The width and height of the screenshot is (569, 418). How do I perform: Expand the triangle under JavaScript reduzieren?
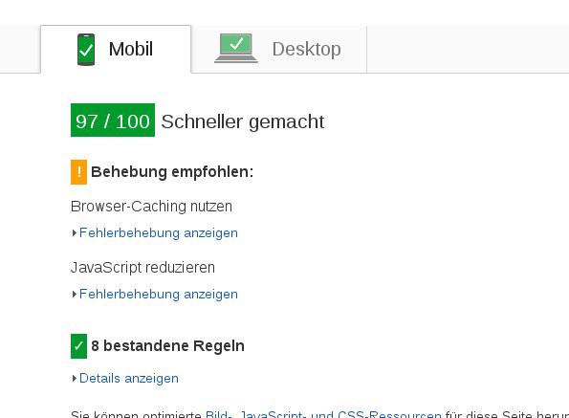74,295
